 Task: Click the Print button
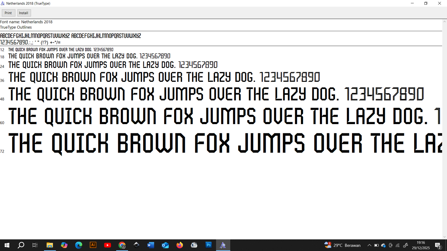(8, 13)
